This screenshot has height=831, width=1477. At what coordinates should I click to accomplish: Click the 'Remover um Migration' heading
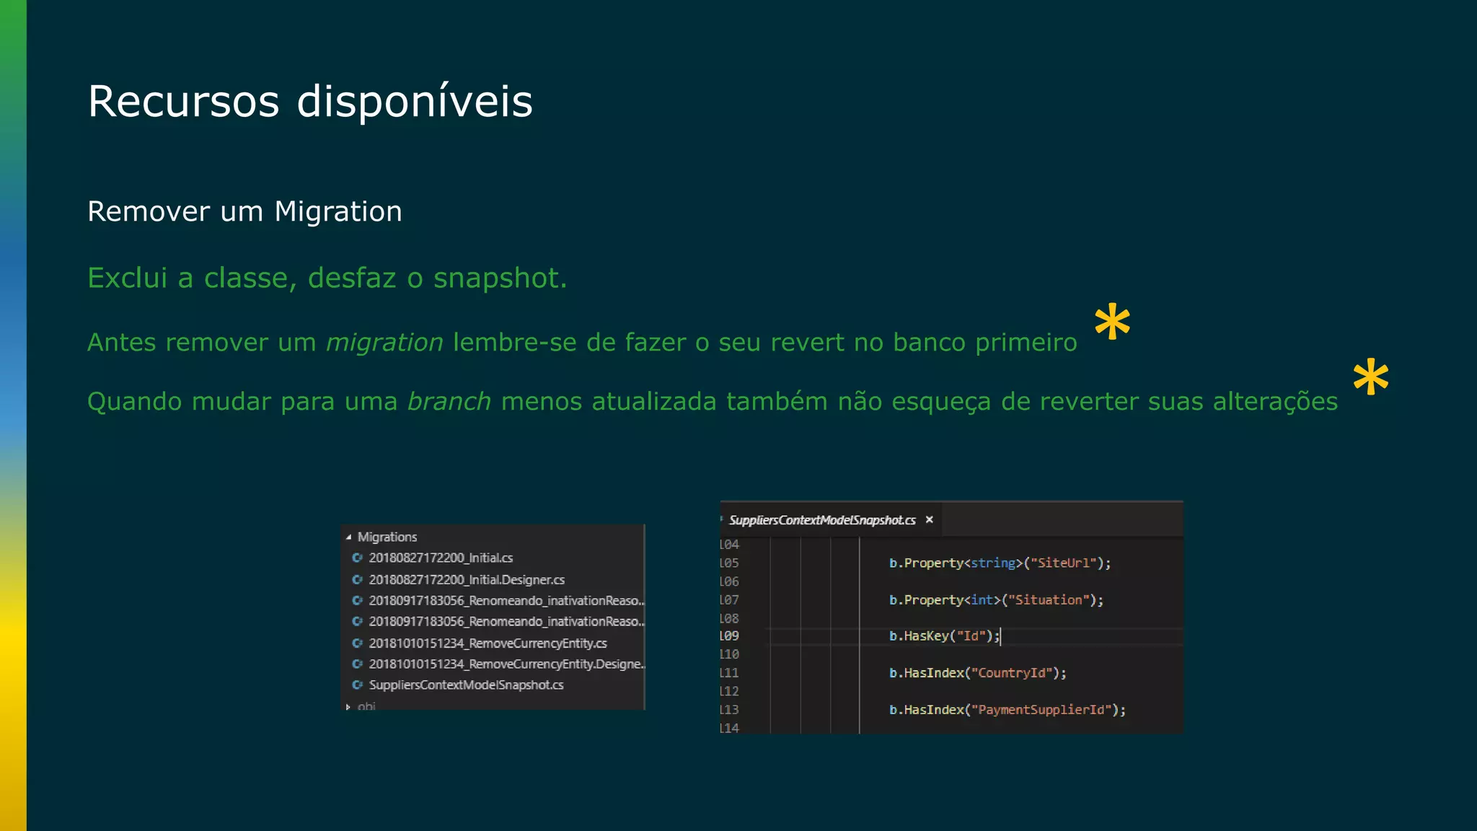pos(244,211)
